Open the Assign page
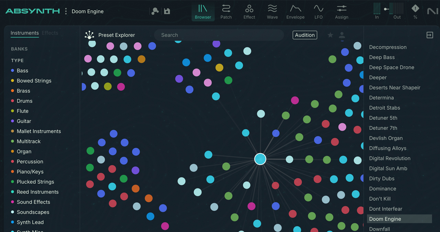This screenshot has height=232, width=440. [341, 11]
